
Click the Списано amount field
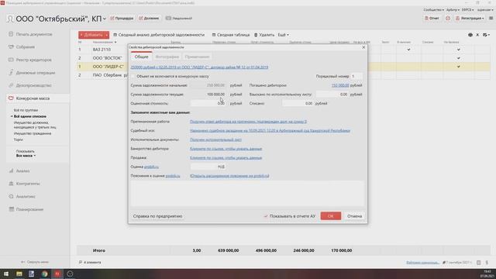(x=298, y=103)
